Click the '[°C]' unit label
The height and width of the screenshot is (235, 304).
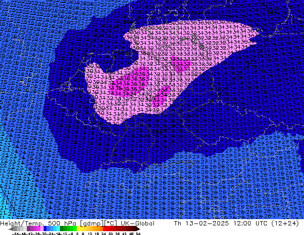[x=111, y=223]
